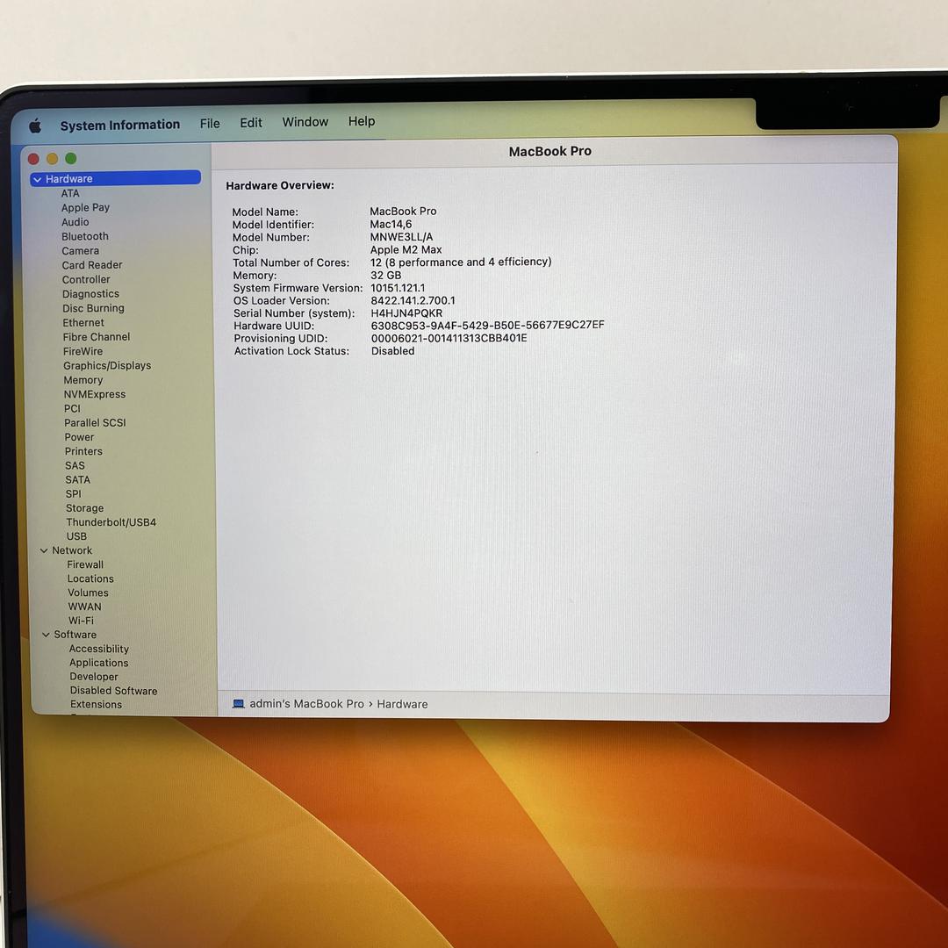Select Ethernet in the sidebar

tap(83, 323)
